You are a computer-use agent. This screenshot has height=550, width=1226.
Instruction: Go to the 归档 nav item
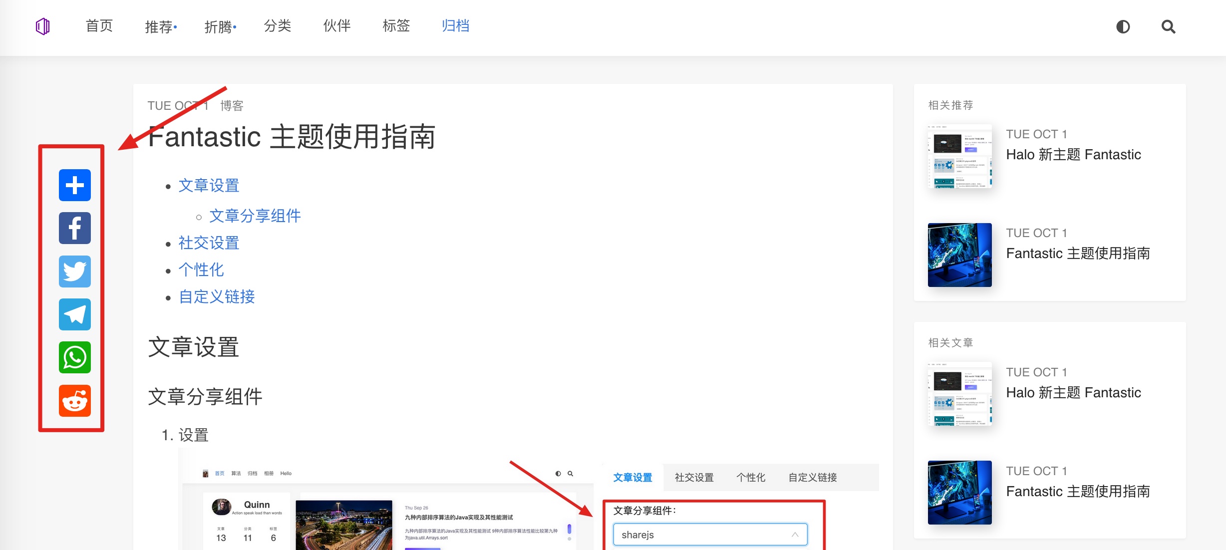[x=455, y=25]
